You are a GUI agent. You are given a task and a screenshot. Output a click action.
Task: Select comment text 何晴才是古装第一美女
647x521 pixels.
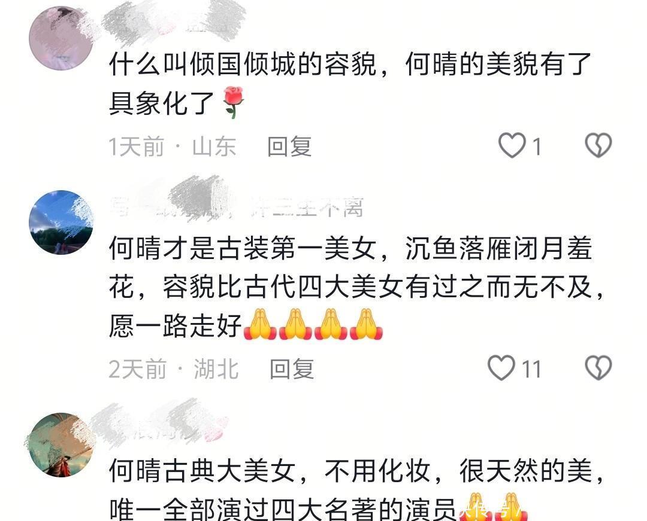point(243,248)
